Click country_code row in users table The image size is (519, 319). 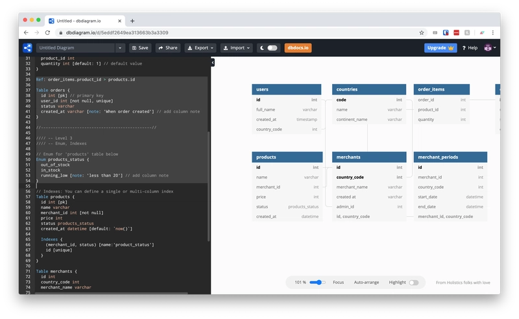pyautogui.click(x=287, y=129)
